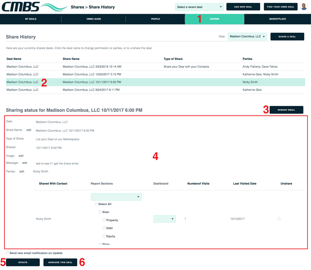Enable Send new email notification on Update
Screen dimensions: 311x270
pyautogui.click(x=7, y=253)
